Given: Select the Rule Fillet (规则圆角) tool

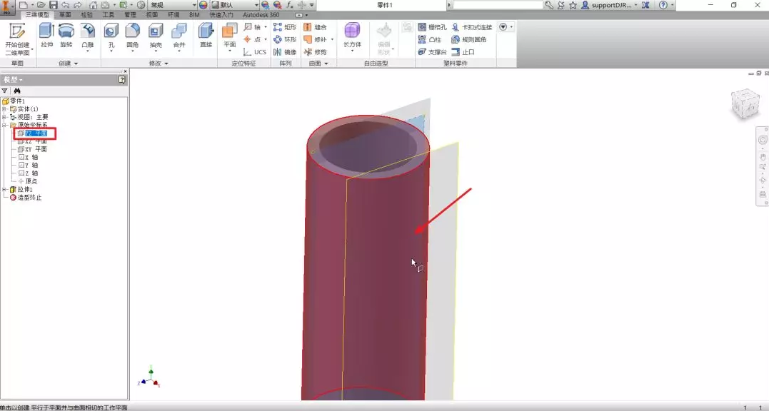Looking at the screenshot, I should coord(469,39).
